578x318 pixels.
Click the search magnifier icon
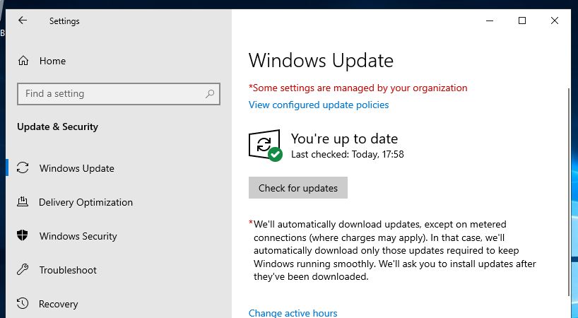pos(210,94)
